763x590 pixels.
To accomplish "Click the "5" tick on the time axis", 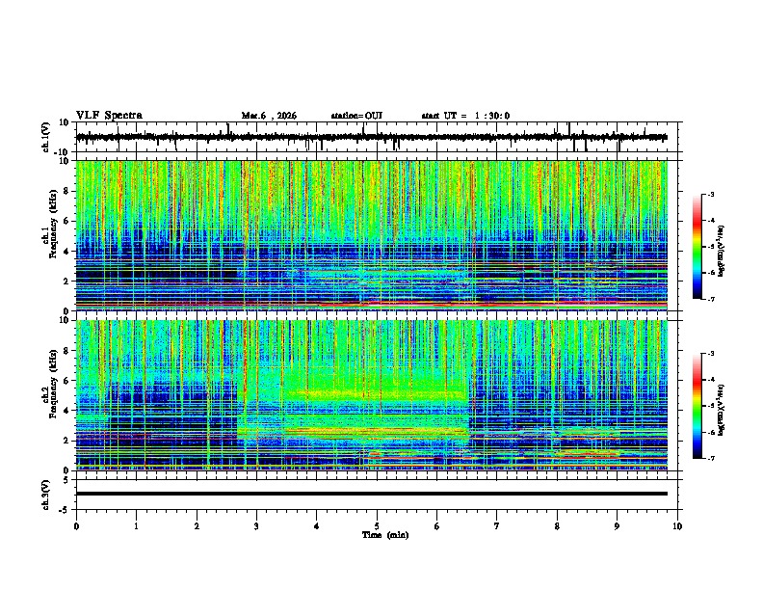I will pyautogui.click(x=377, y=526).
